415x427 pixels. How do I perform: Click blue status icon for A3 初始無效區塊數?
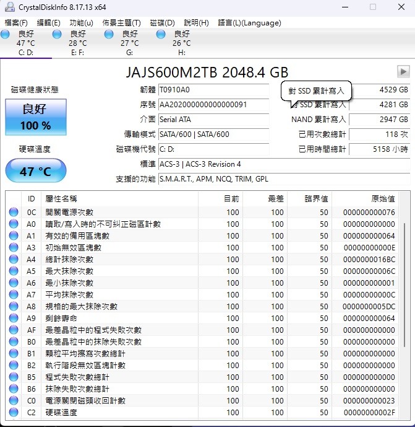point(14,247)
